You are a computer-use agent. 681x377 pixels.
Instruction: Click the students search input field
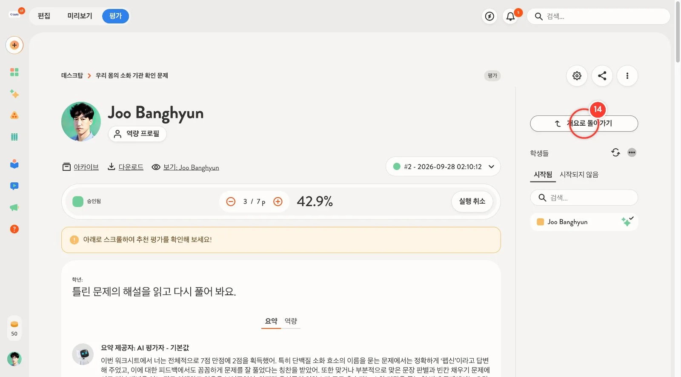point(584,198)
